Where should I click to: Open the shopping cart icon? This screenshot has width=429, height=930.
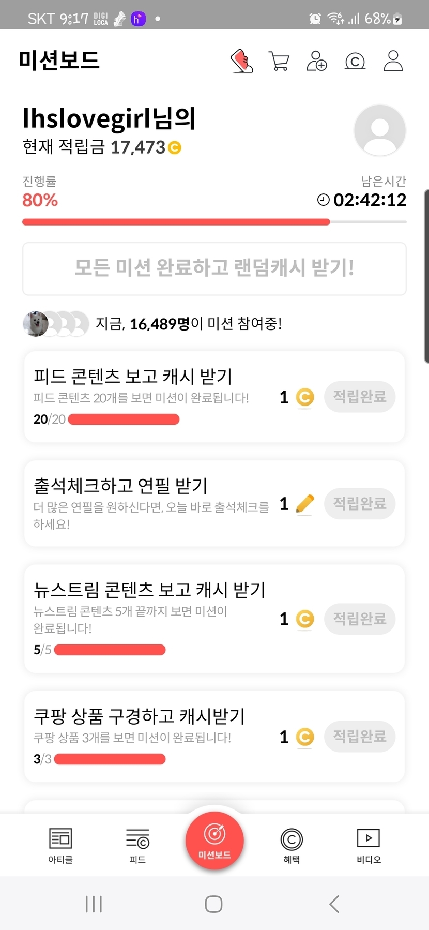[279, 61]
